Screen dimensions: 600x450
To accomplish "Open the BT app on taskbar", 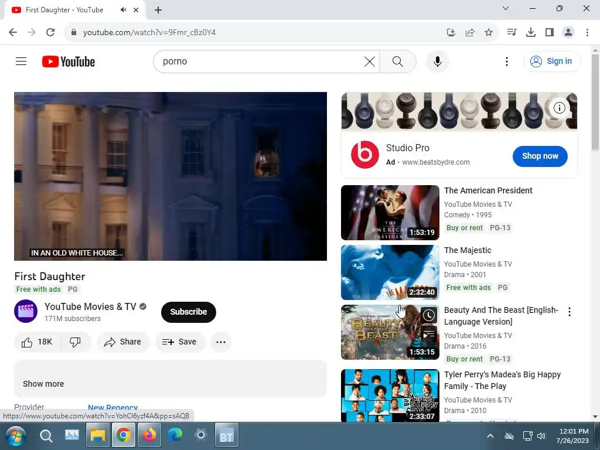I will (x=227, y=435).
